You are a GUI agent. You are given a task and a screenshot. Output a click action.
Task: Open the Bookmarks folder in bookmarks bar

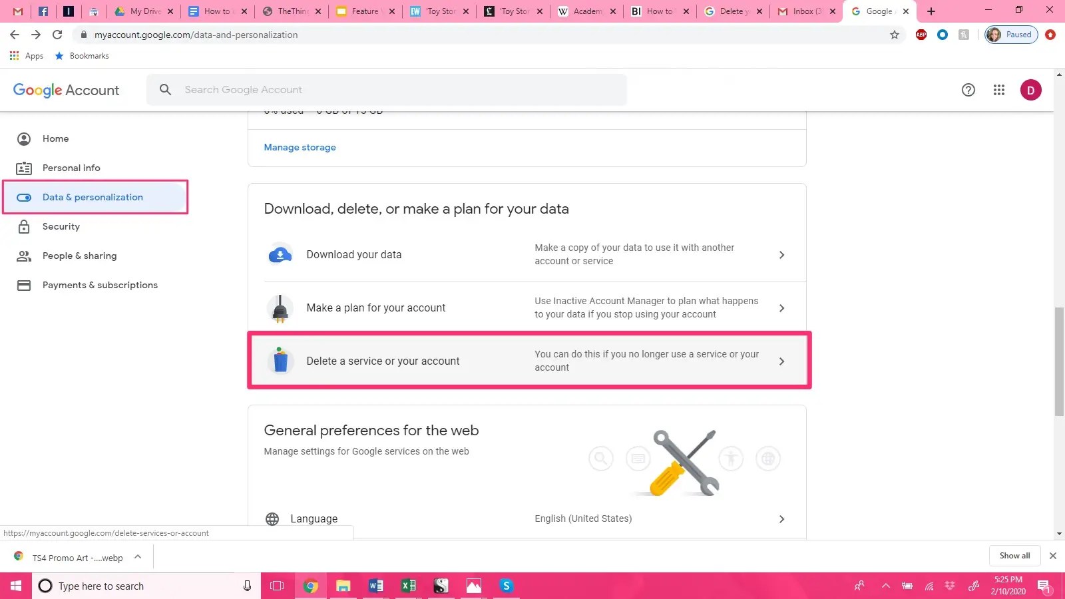point(82,56)
